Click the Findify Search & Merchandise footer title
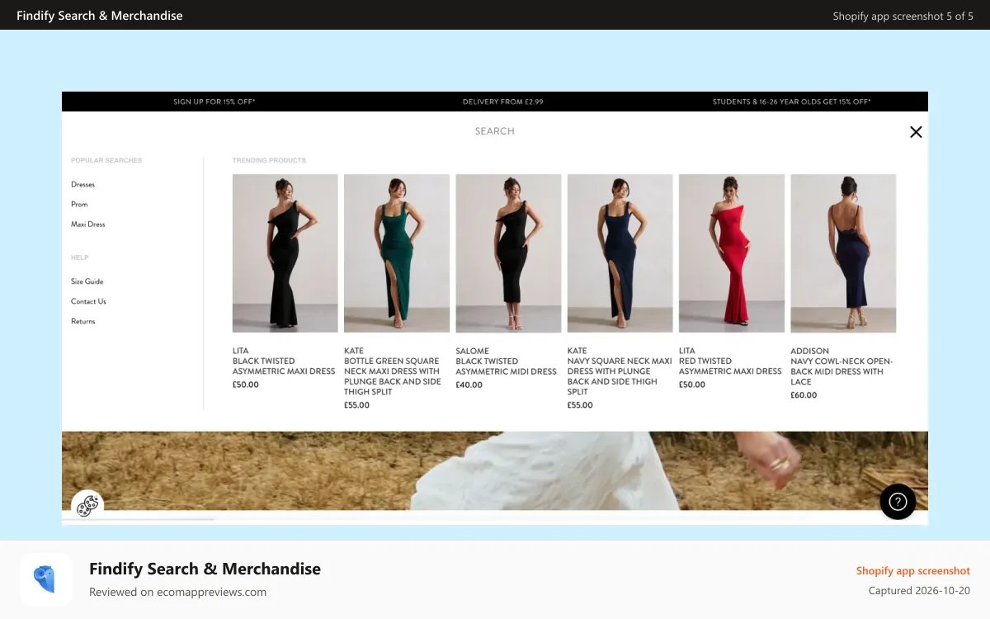 click(205, 569)
